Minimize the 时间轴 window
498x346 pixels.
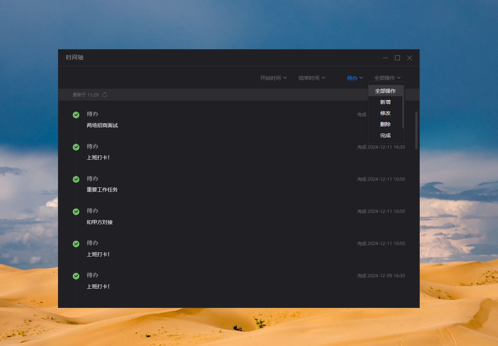pos(385,58)
